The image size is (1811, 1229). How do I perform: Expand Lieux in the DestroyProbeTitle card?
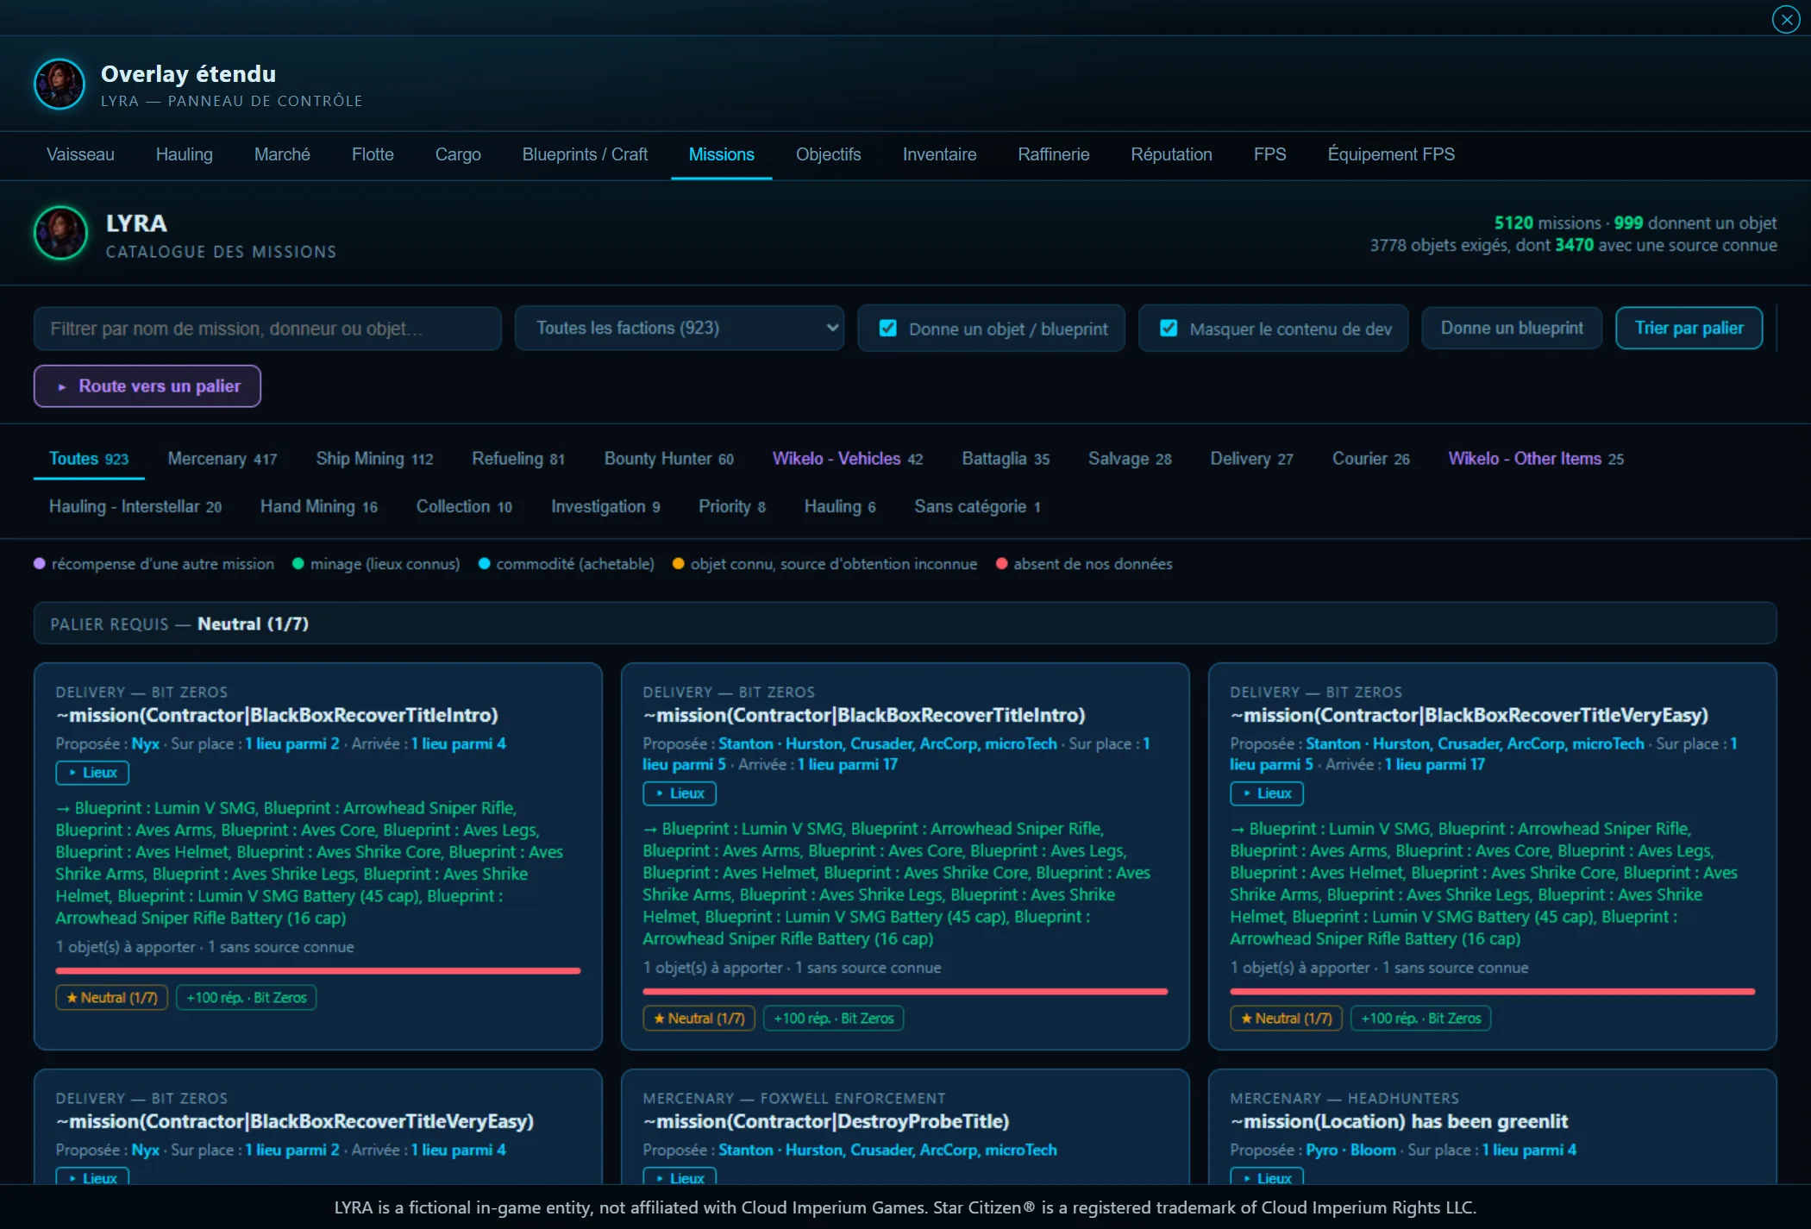(680, 1178)
